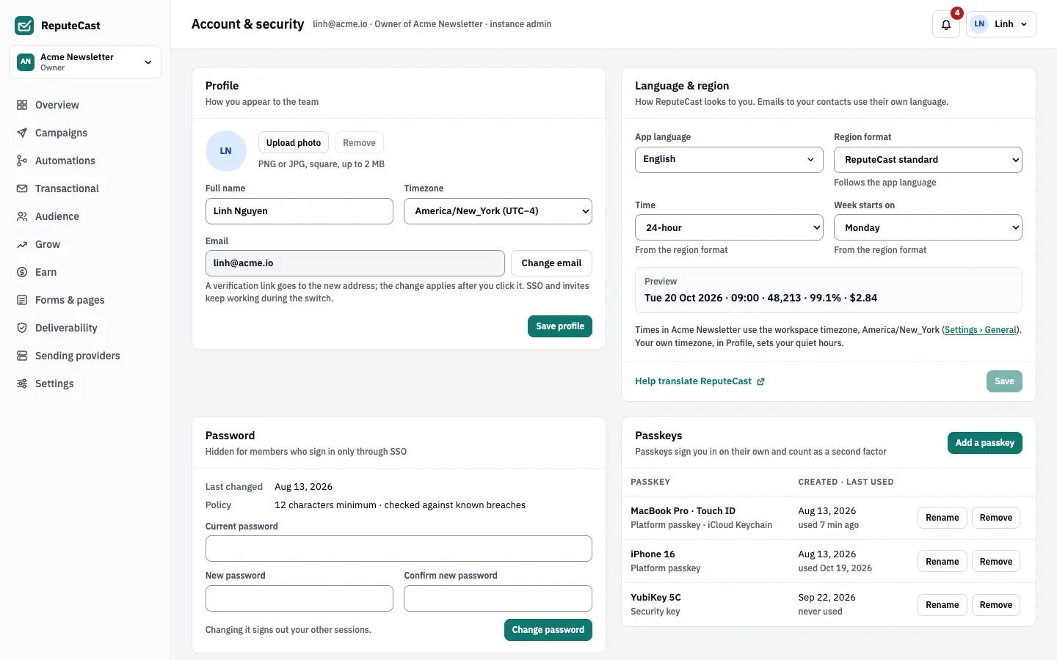Click the Forms & pages icon
The height and width of the screenshot is (660, 1057).
click(x=22, y=300)
